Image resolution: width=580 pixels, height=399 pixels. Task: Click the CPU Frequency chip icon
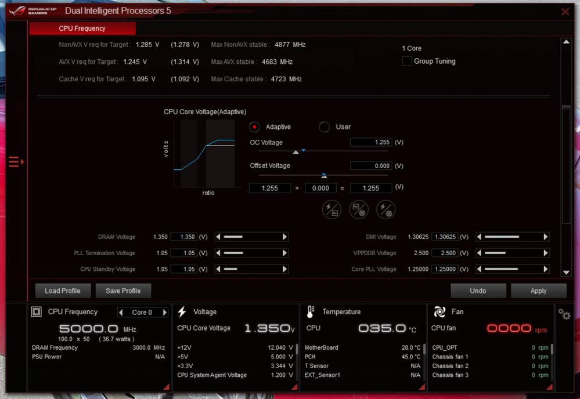pyautogui.click(x=36, y=312)
